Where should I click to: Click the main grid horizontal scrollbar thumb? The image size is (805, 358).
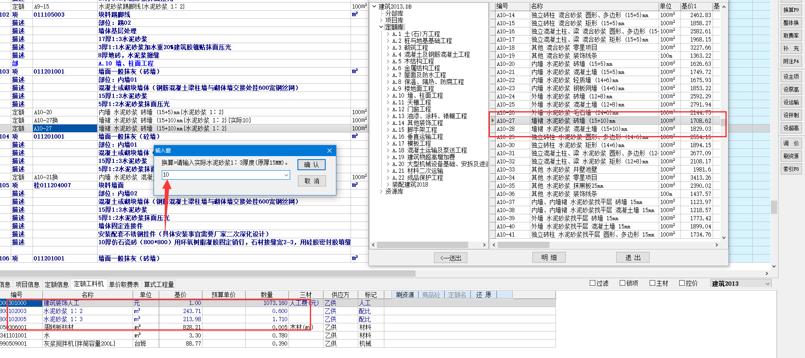208,273
